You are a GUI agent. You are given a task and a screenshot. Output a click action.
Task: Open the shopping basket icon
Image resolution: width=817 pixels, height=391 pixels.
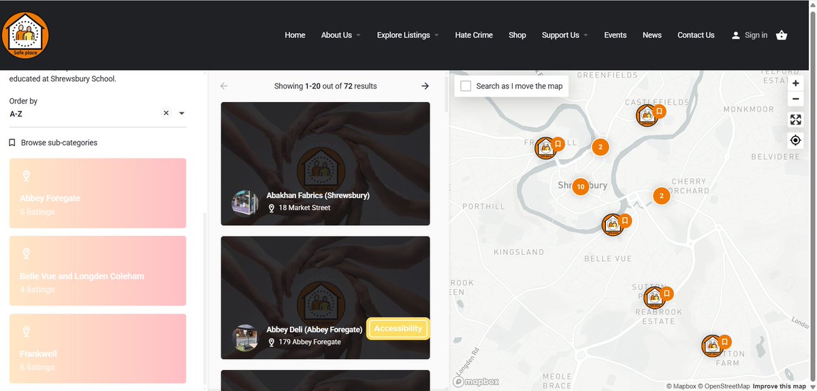782,35
